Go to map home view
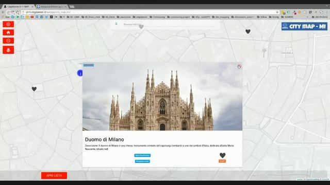330x185 pixels. click(x=8, y=32)
